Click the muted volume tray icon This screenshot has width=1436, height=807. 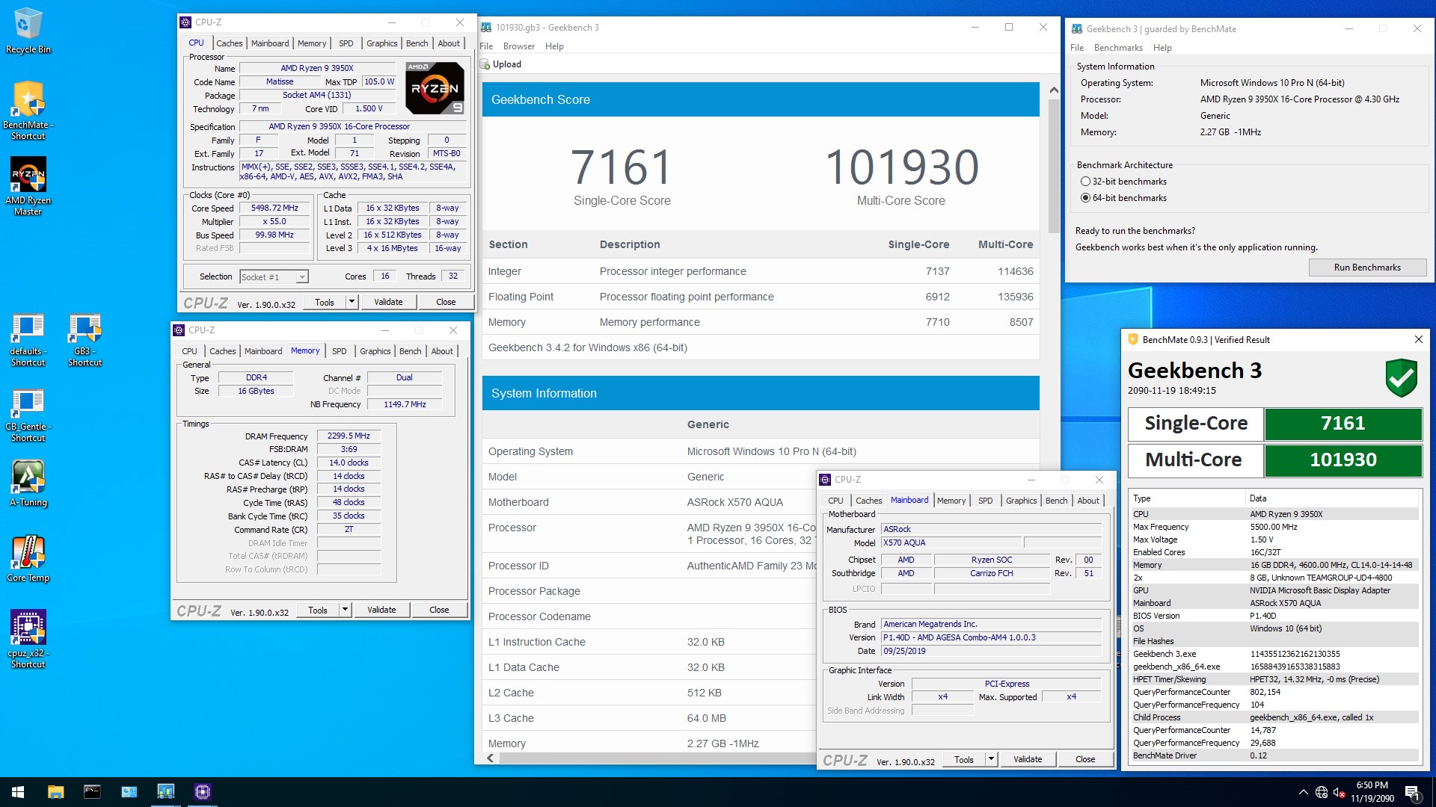click(1340, 792)
